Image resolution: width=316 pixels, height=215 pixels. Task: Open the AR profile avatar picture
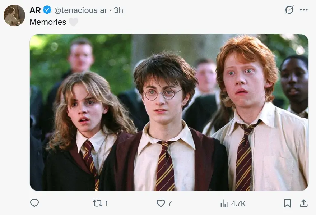tap(14, 15)
